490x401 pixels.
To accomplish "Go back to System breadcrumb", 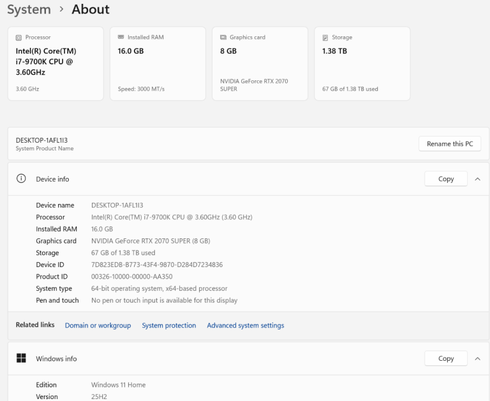I will click(x=29, y=10).
